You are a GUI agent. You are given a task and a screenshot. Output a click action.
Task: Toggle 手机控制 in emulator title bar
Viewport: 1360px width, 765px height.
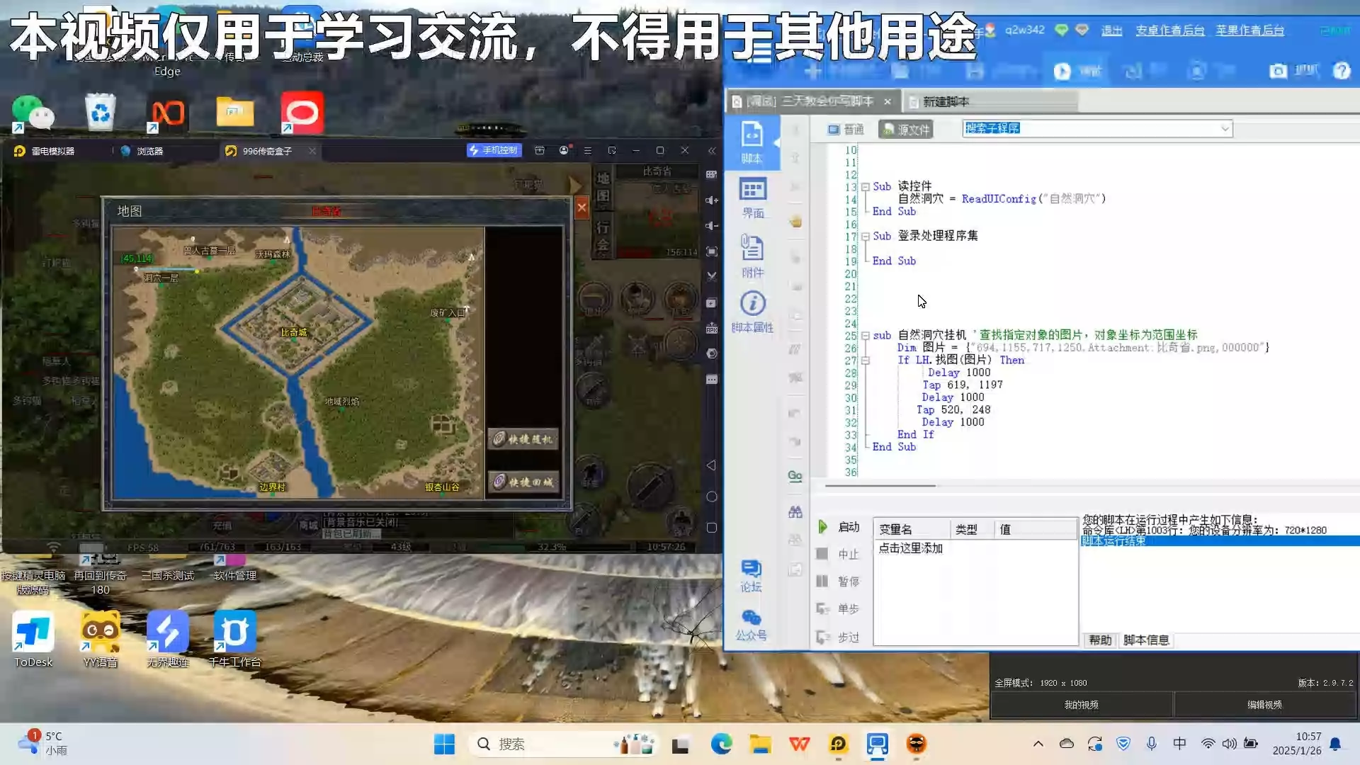(494, 150)
